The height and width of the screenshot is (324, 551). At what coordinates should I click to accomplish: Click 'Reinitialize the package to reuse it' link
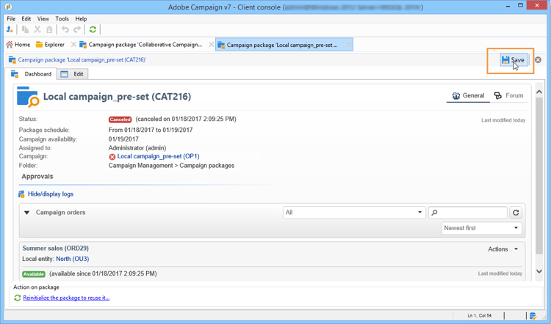click(66, 298)
